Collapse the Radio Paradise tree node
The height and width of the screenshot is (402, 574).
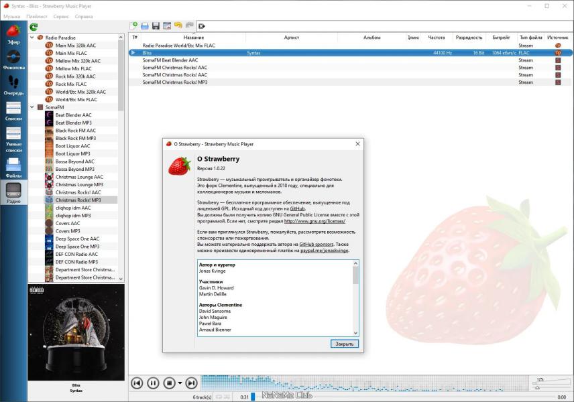32,38
